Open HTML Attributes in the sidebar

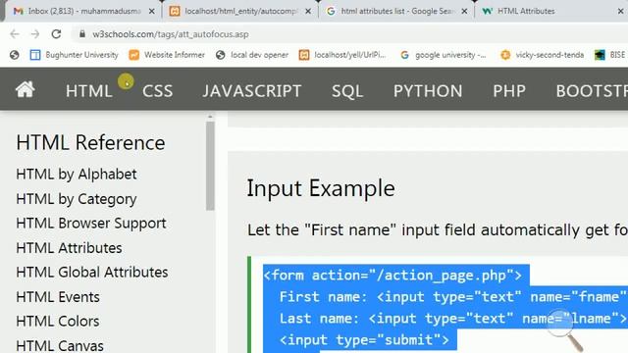69,248
